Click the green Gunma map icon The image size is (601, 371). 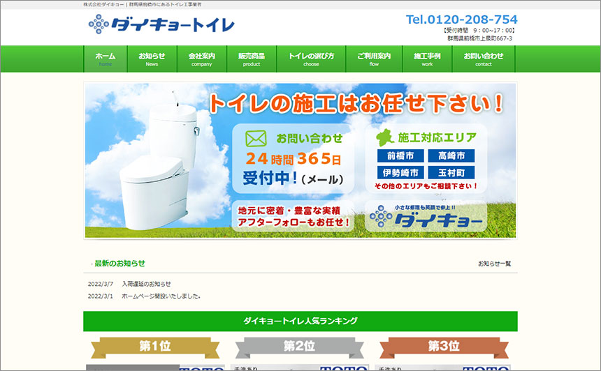[x=385, y=137]
